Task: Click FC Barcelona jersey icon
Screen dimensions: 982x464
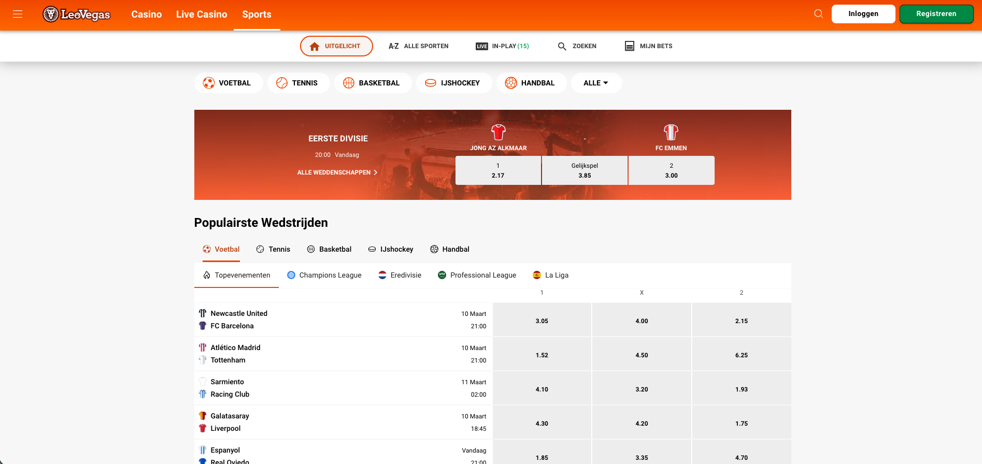Action: click(x=203, y=326)
